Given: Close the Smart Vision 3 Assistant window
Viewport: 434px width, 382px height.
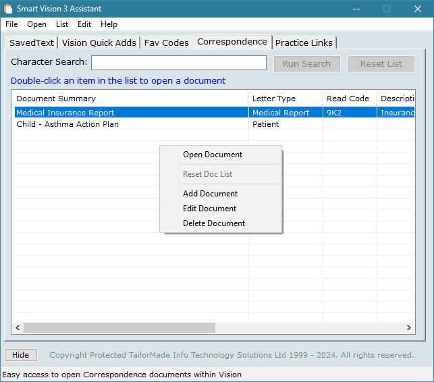Looking at the screenshot, I should [418, 9].
